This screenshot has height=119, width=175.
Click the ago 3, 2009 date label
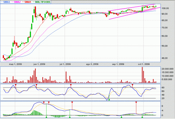92,64
